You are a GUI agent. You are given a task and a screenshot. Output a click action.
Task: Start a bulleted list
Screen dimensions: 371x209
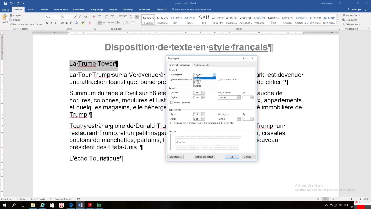click(99, 17)
